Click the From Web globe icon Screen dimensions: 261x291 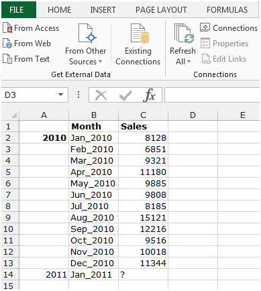pyautogui.click(x=7, y=44)
